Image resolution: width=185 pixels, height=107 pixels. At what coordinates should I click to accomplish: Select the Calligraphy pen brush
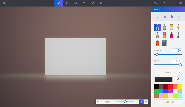click(165, 27)
